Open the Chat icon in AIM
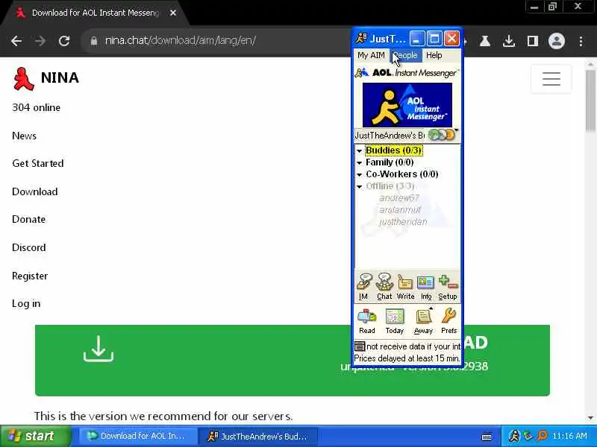The height and width of the screenshot is (447, 597). [x=384, y=287]
